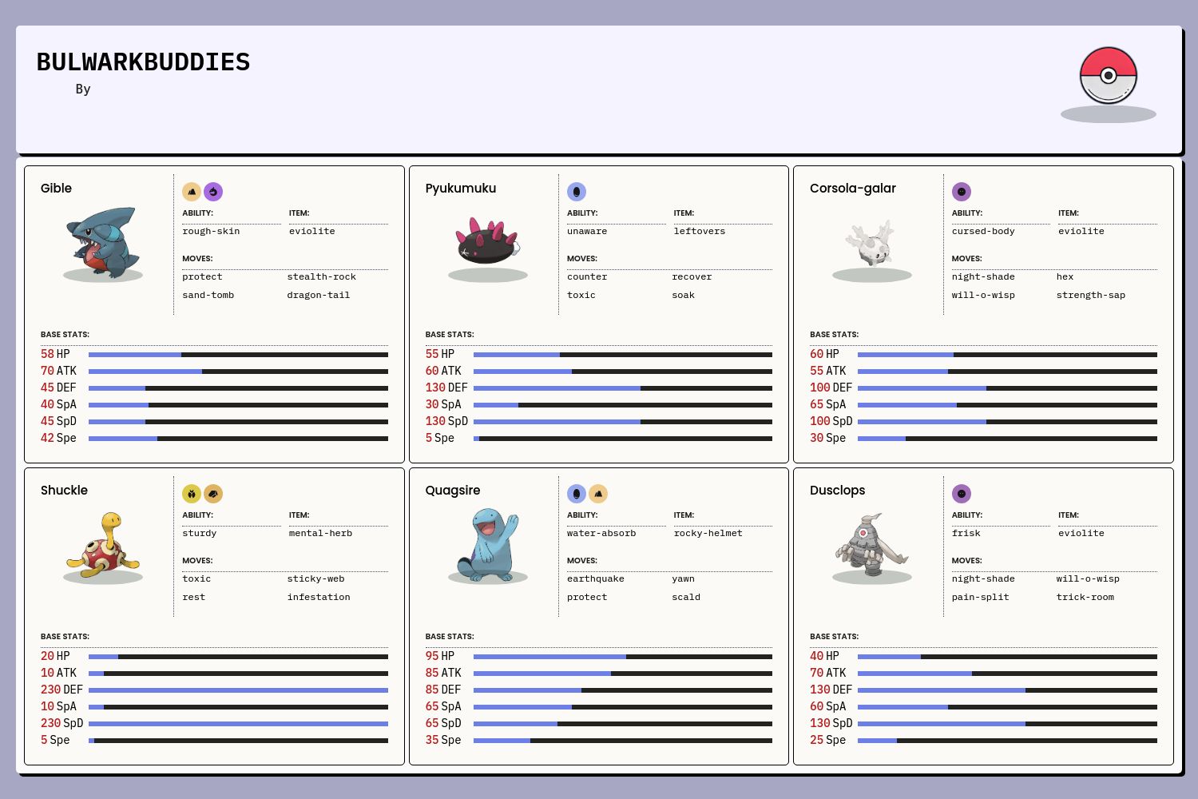Select the Shuckle sprite image

tap(103, 543)
